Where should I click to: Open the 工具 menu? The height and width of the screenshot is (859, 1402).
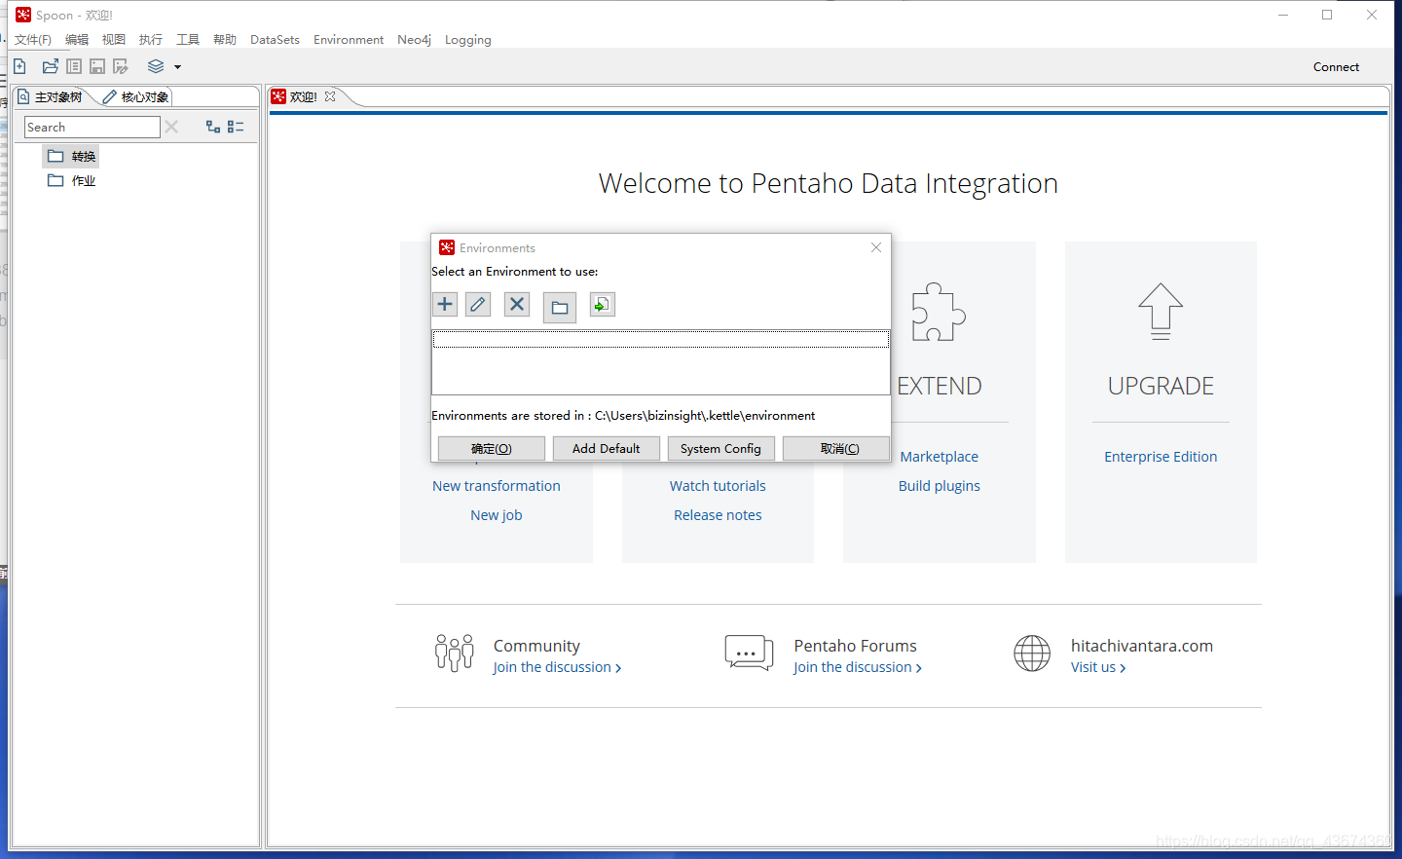[188, 40]
